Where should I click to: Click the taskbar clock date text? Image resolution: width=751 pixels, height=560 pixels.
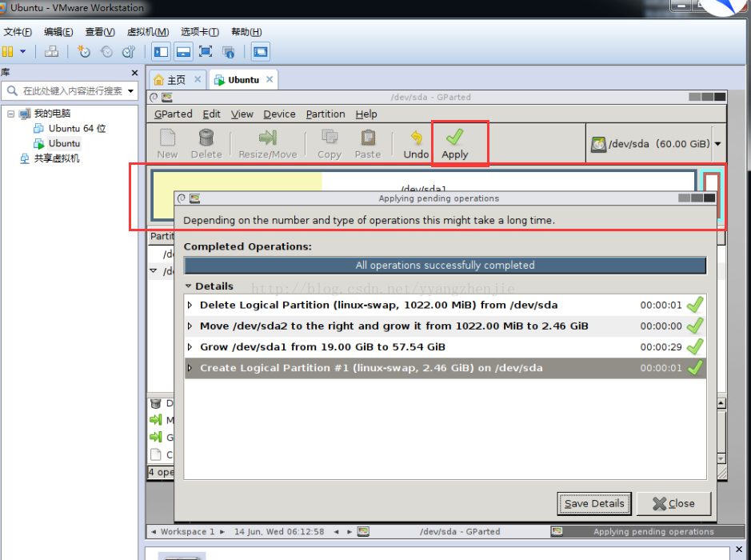[279, 532]
